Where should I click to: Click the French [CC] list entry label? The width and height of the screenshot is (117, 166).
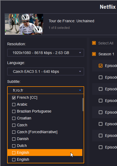pos(27,97)
